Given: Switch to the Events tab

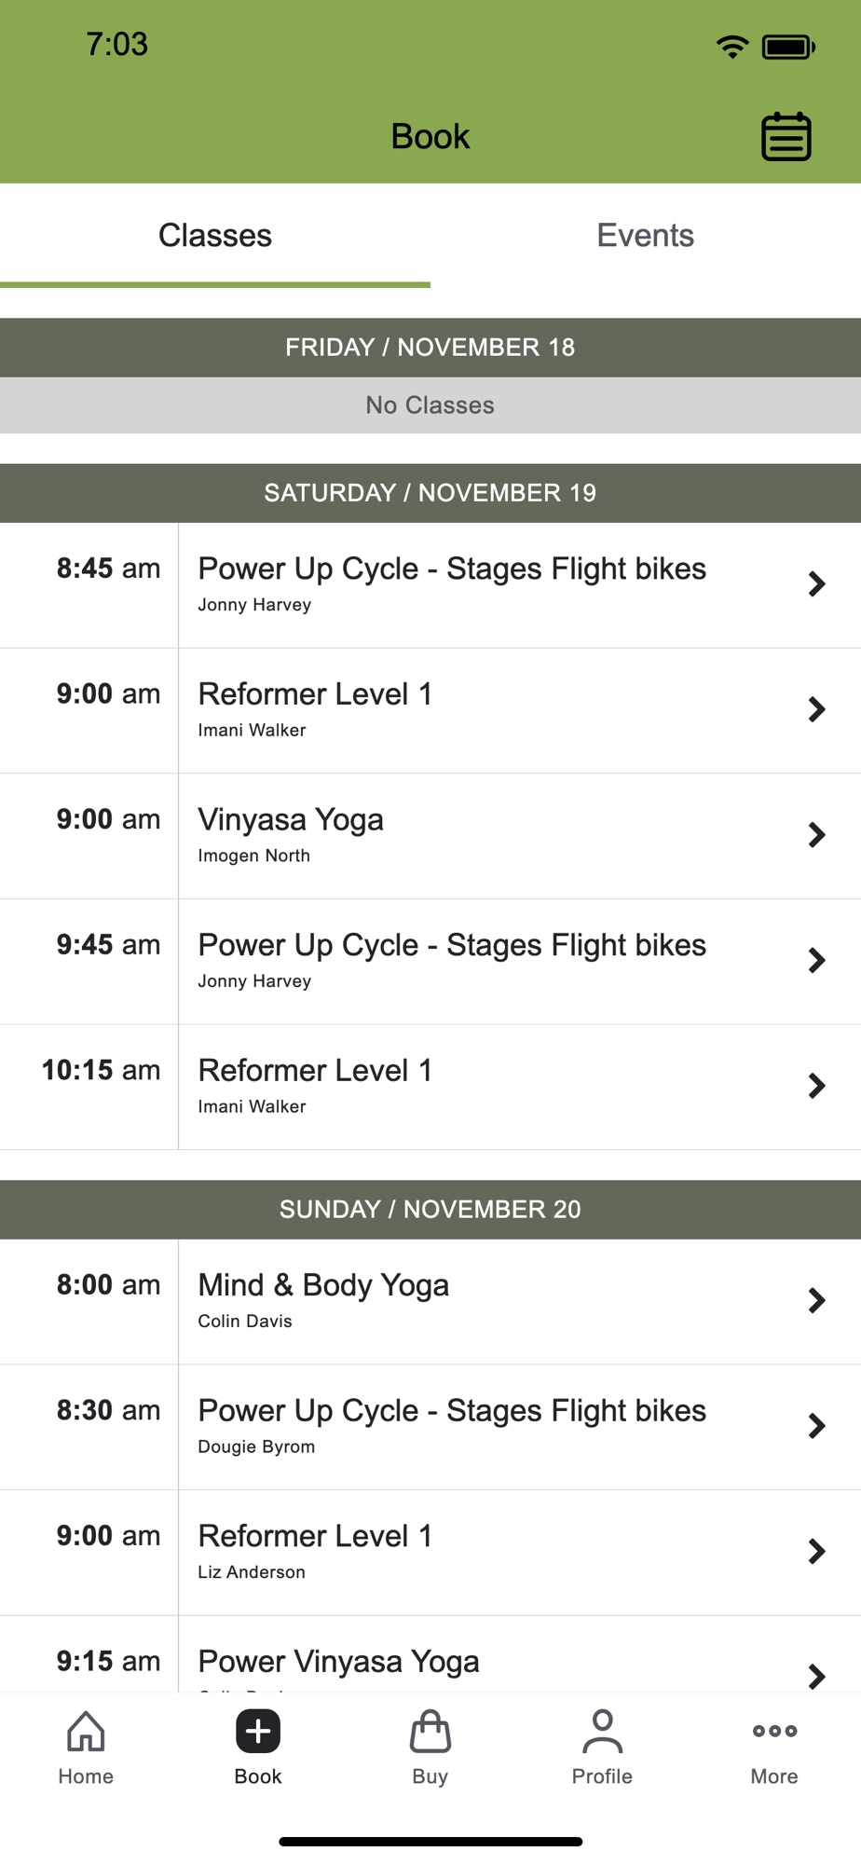Looking at the screenshot, I should (x=645, y=236).
